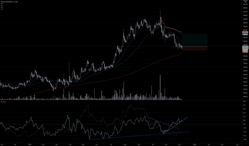The image size is (249, 146).
Task: Open the RS_Dual indicator legend label
Action: point(3,102)
